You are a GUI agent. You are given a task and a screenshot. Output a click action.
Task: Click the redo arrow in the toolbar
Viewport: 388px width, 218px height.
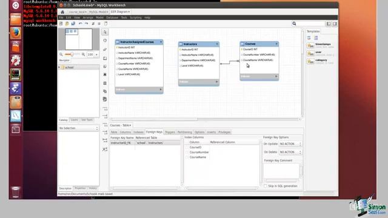86,24
